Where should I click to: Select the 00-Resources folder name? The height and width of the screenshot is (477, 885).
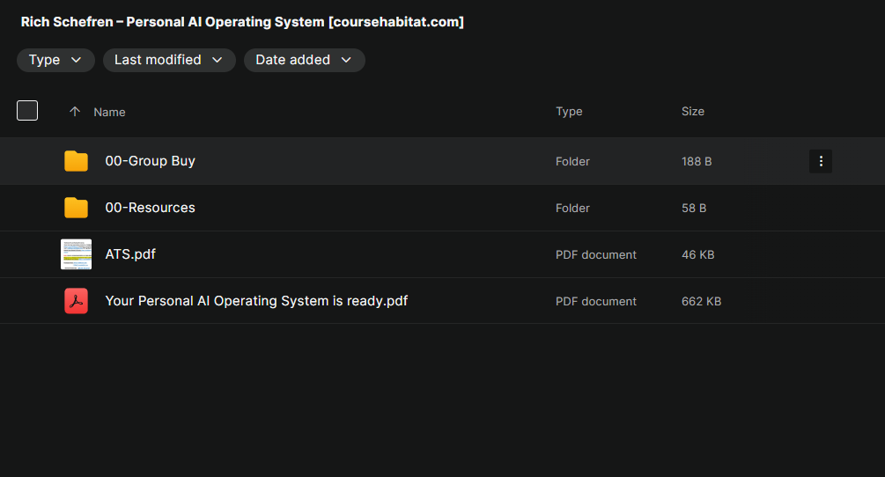(150, 208)
